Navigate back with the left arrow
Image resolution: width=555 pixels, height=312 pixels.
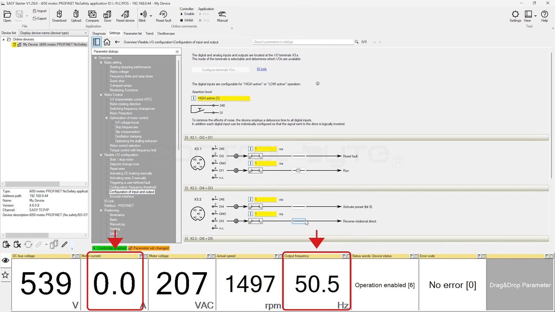click(x=117, y=42)
